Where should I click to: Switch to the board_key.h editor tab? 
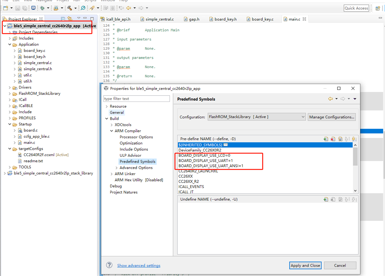pos(225,19)
